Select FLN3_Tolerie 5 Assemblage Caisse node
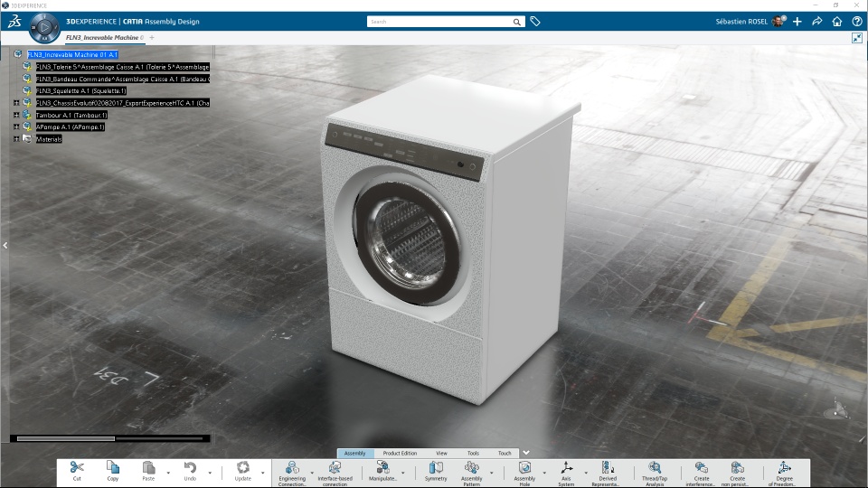868x488 pixels. [x=122, y=67]
